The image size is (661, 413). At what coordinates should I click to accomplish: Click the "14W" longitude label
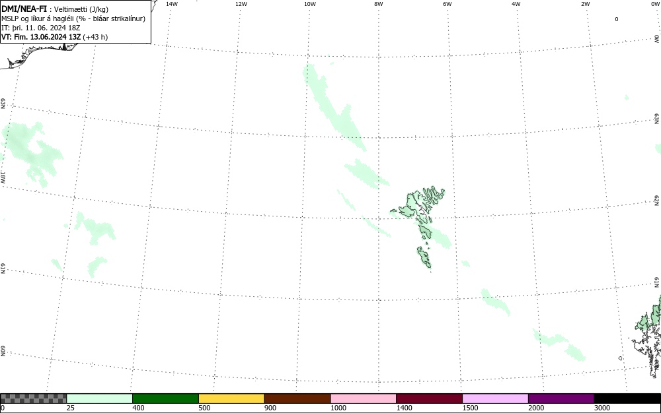coord(172,4)
